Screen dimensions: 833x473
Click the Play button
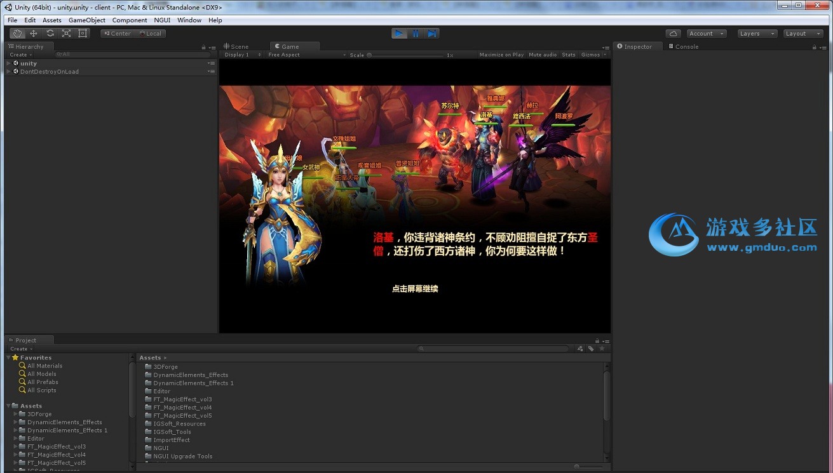tap(399, 34)
